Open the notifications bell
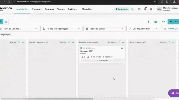Image resolution: width=179 pixels, height=100 pixels. pos(145,9)
